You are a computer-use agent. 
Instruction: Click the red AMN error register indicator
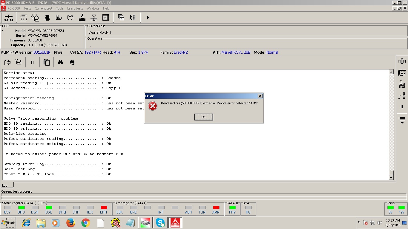point(216,208)
